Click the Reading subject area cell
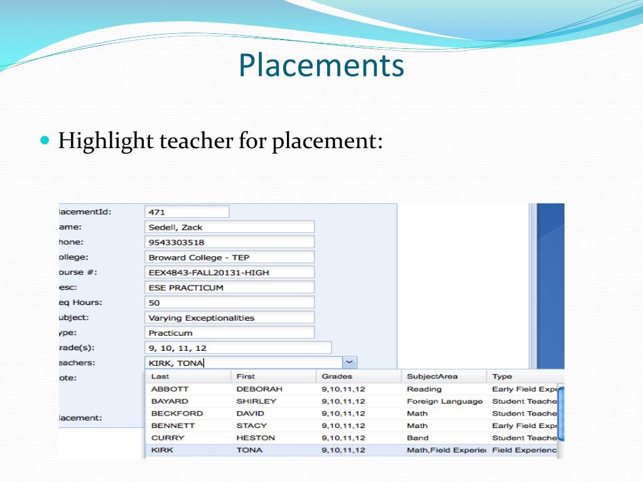Image resolution: width=643 pixels, height=482 pixels. 424,389
